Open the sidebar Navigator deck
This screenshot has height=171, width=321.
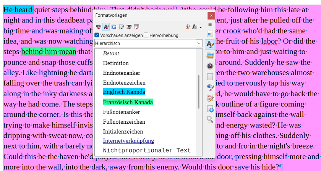pyautogui.click(x=210, y=66)
